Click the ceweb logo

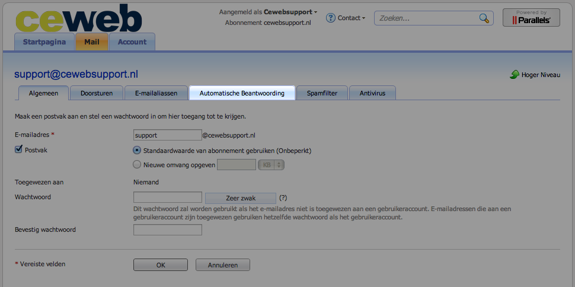(79, 18)
